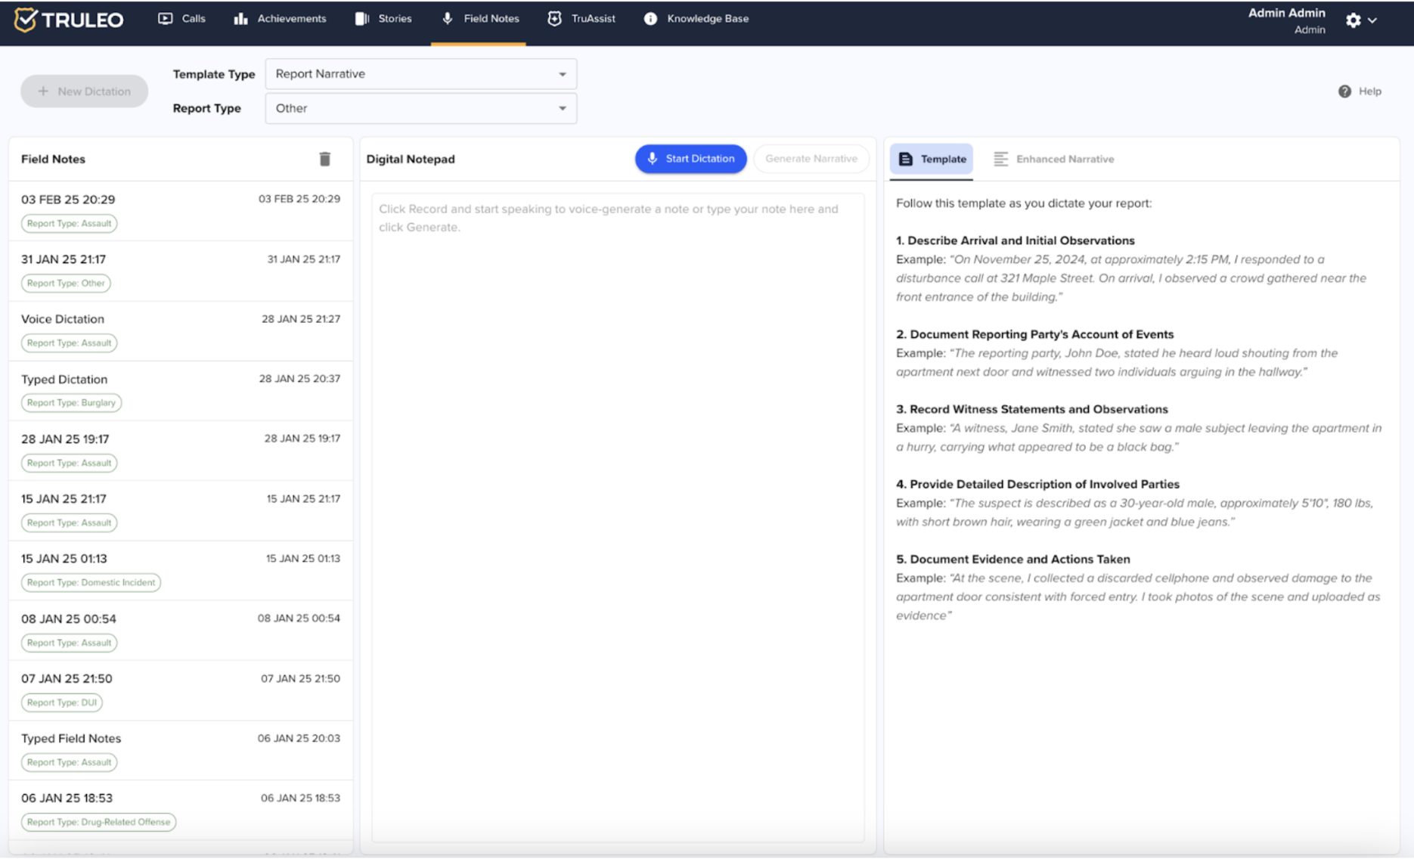Screen dimensions: 1414x865
Task: Click the Stories book icon
Action: click(x=362, y=19)
